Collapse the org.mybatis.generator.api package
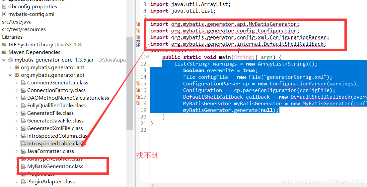Screen dimensions: 367x187 point(10,75)
